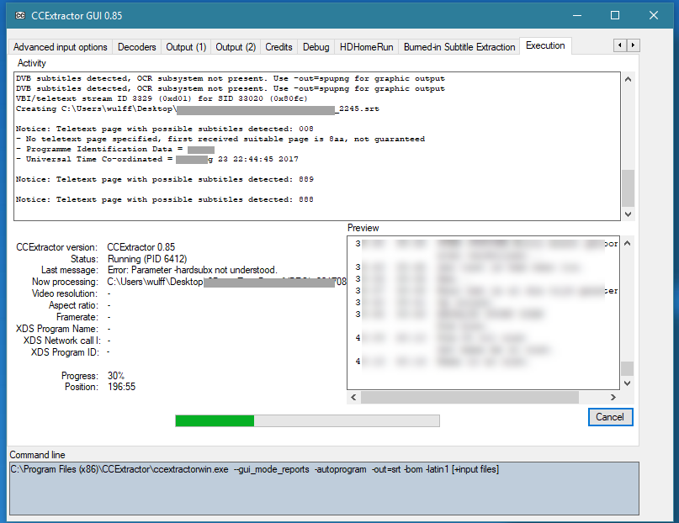Click the 'Video resolution:' label
Viewport: 679px width, 523px height.
coord(65,293)
